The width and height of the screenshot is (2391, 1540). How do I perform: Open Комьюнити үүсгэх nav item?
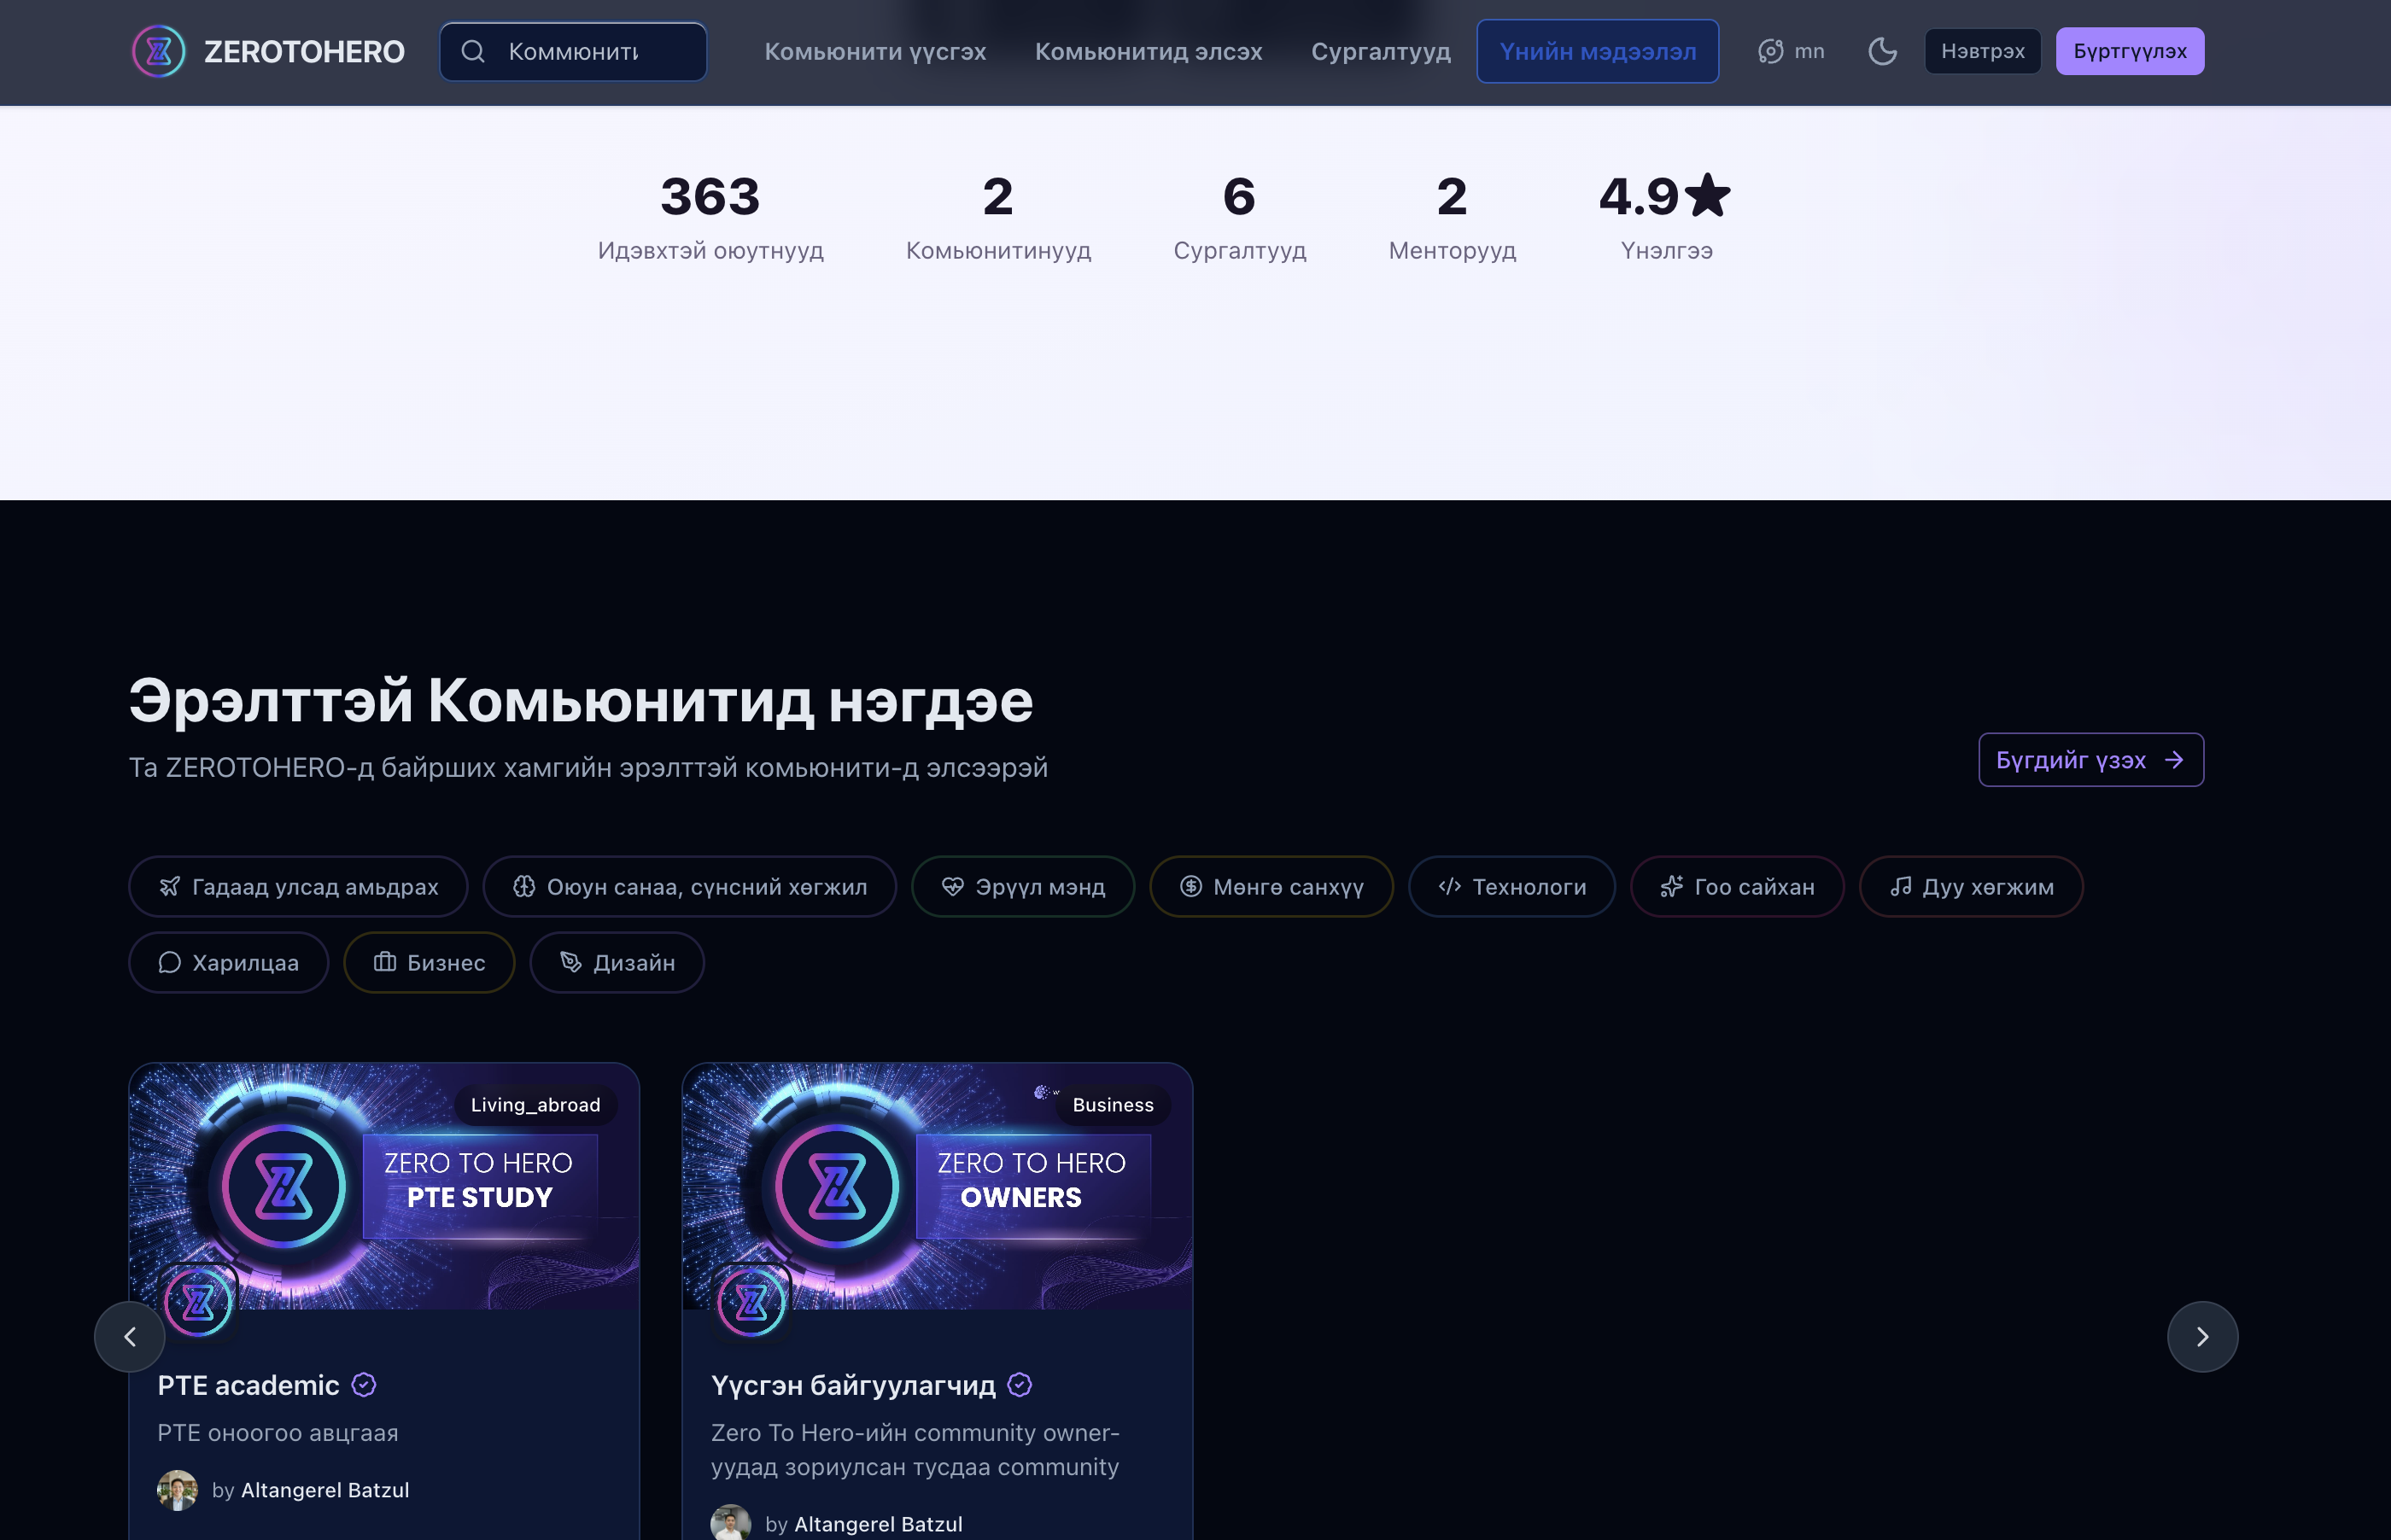point(875,51)
